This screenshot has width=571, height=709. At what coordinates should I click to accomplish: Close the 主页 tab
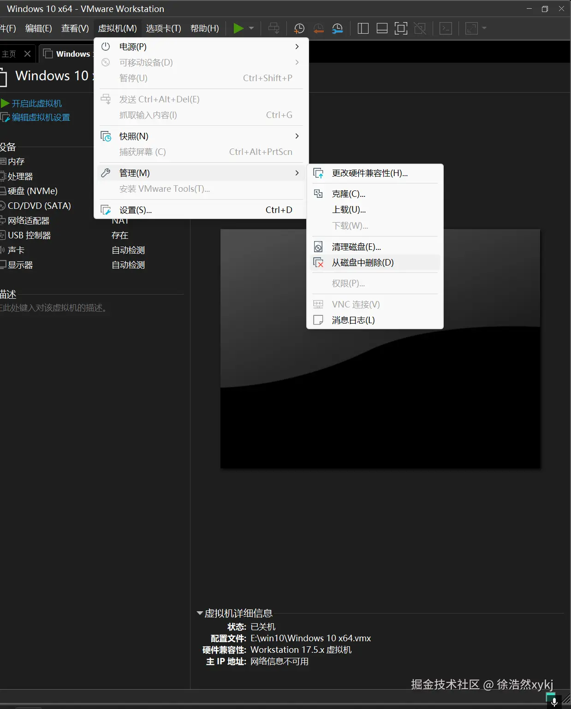point(28,54)
